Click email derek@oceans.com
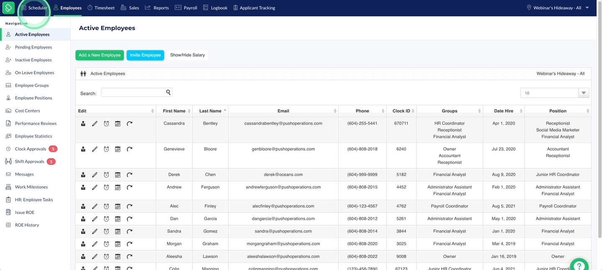Screen dimensions: 602x270 point(283,175)
